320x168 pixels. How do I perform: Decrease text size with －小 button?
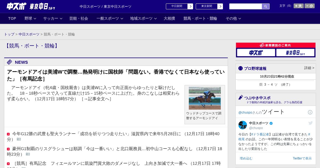click(310, 6)
